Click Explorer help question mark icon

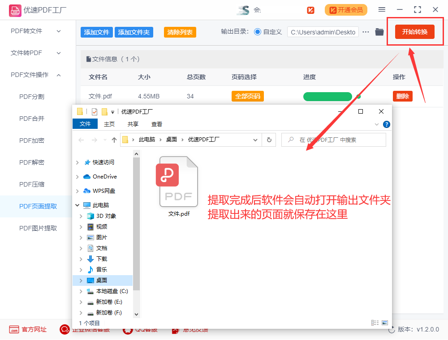coord(386,124)
